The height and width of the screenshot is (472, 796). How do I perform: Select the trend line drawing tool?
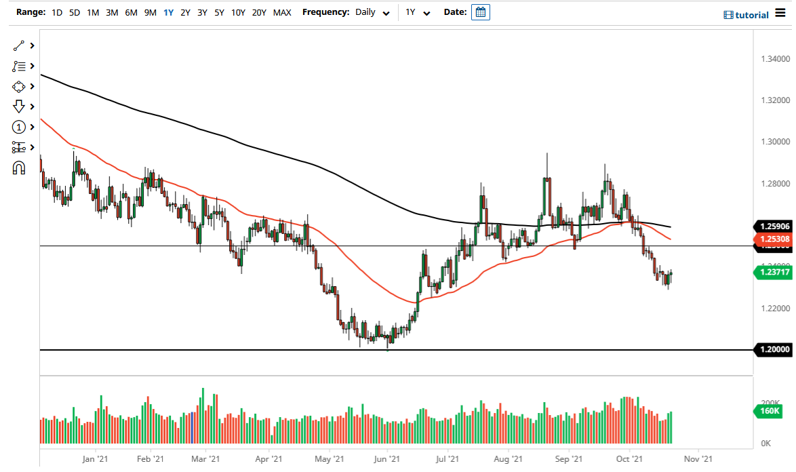point(19,45)
